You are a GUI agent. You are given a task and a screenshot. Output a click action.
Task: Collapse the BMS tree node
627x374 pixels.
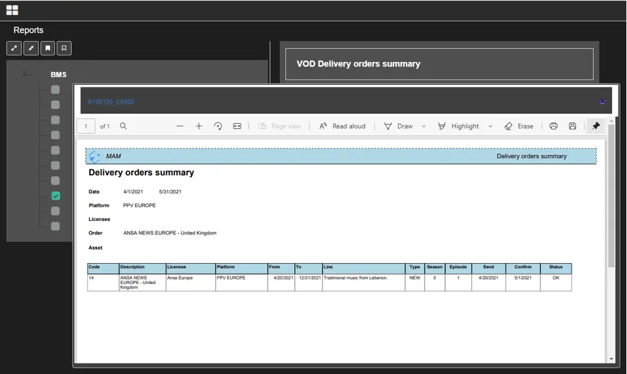(x=25, y=74)
